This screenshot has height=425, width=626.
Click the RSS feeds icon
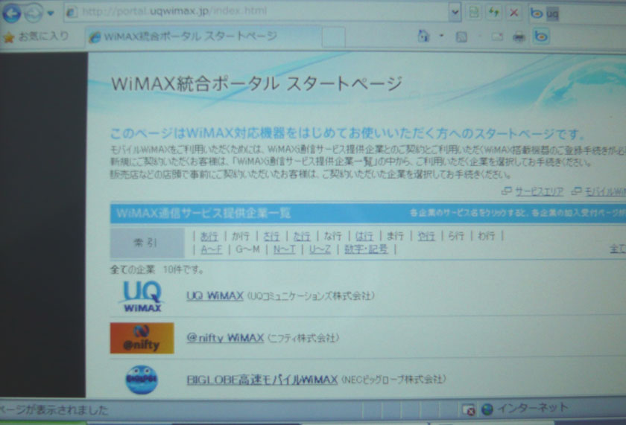[x=461, y=37]
